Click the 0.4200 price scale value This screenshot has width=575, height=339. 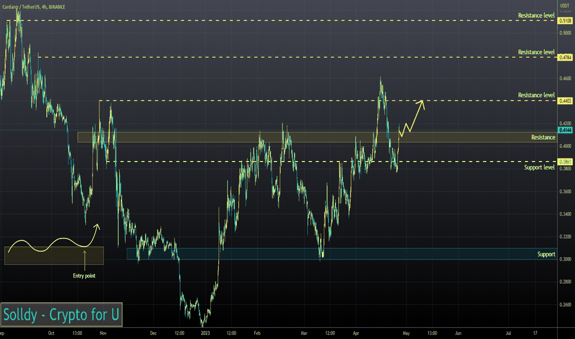coord(565,123)
